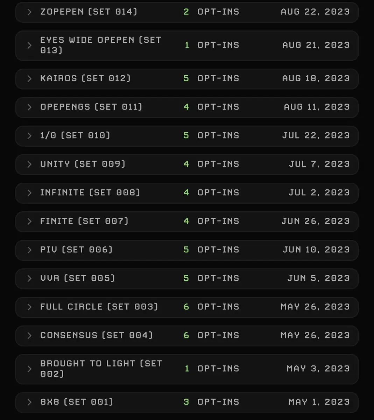Screen dimensions: 374x420
Task: Expand Eyes Wide Opepen (Set 013) chevron
Action: click(x=29, y=45)
